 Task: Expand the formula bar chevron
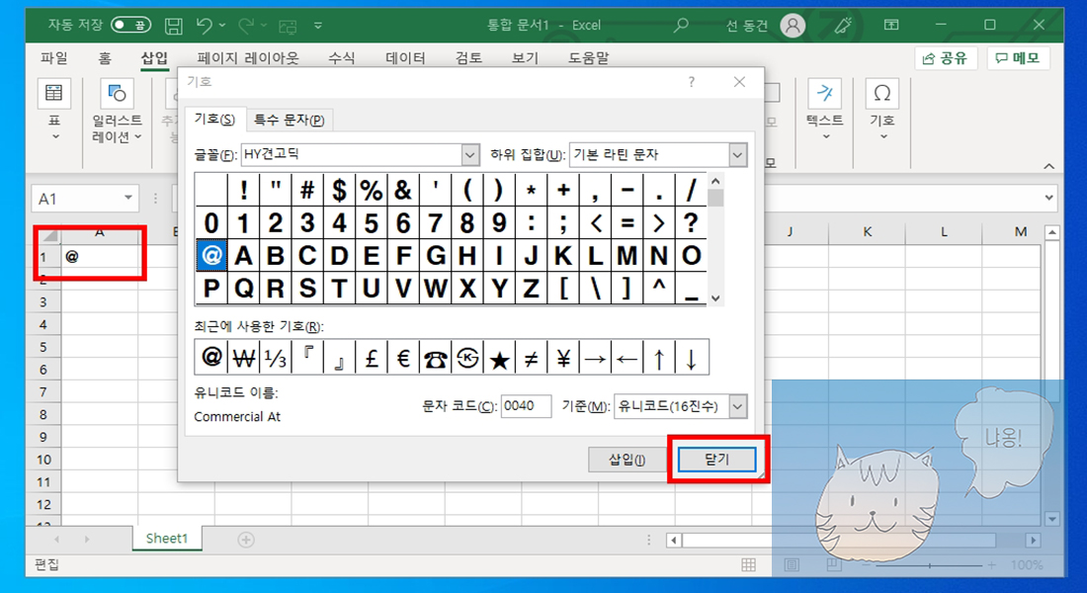pos(1048,199)
